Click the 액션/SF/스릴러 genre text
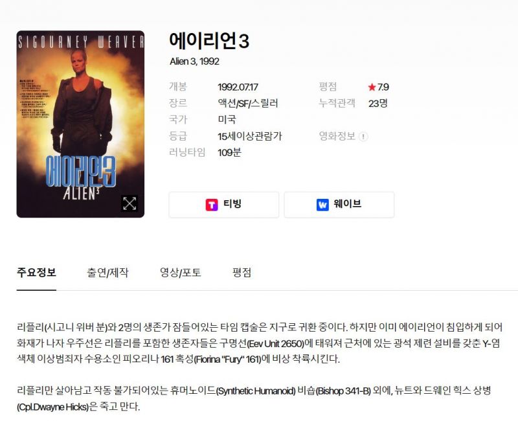 248,104
